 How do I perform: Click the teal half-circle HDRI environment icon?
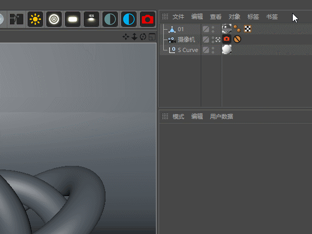click(110, 19)
